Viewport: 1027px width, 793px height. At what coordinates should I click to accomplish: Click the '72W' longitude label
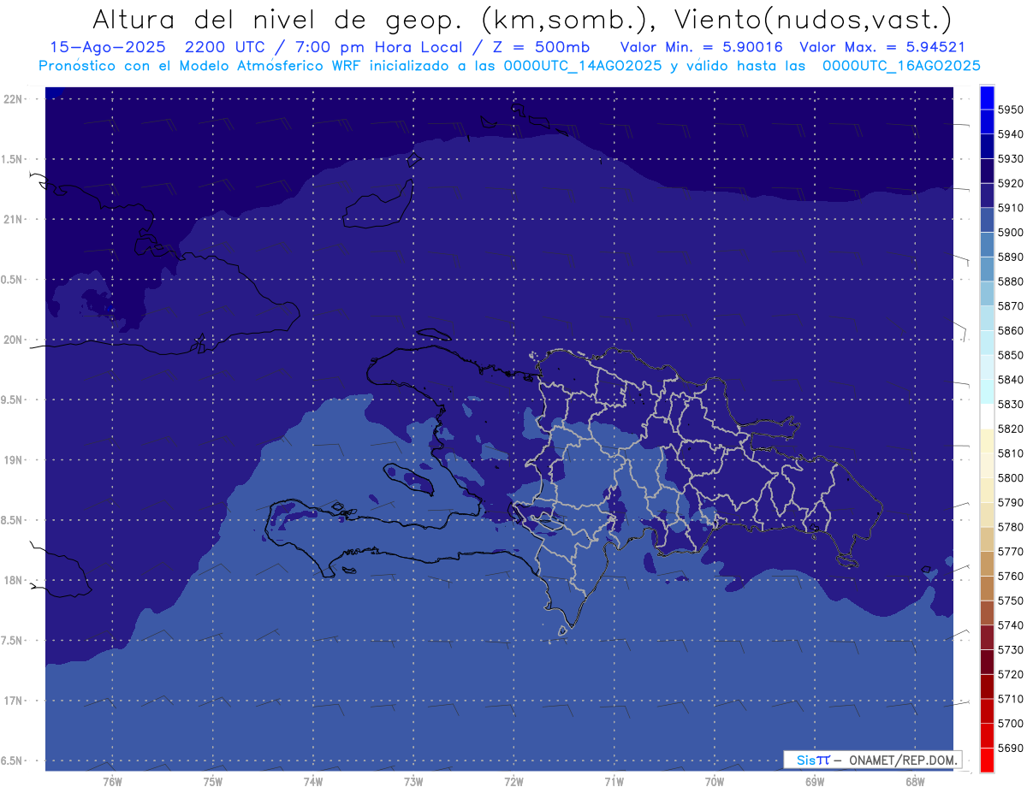coord(513,782)
